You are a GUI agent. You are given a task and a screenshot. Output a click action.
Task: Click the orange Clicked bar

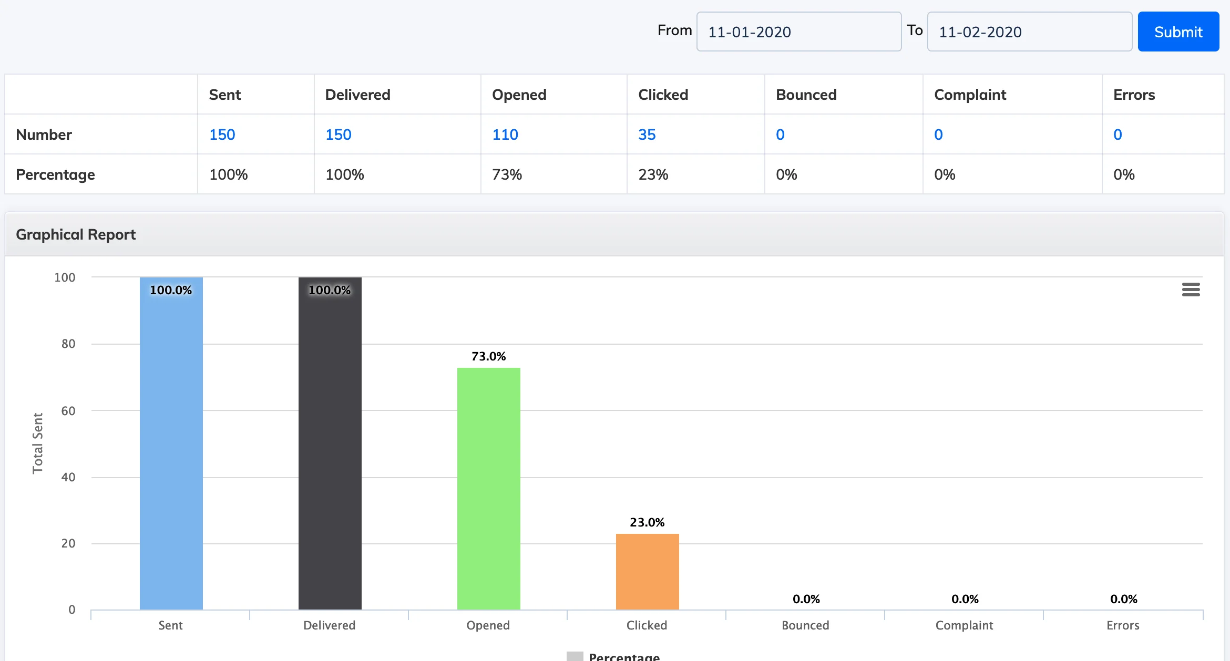(x=648, y=572)
